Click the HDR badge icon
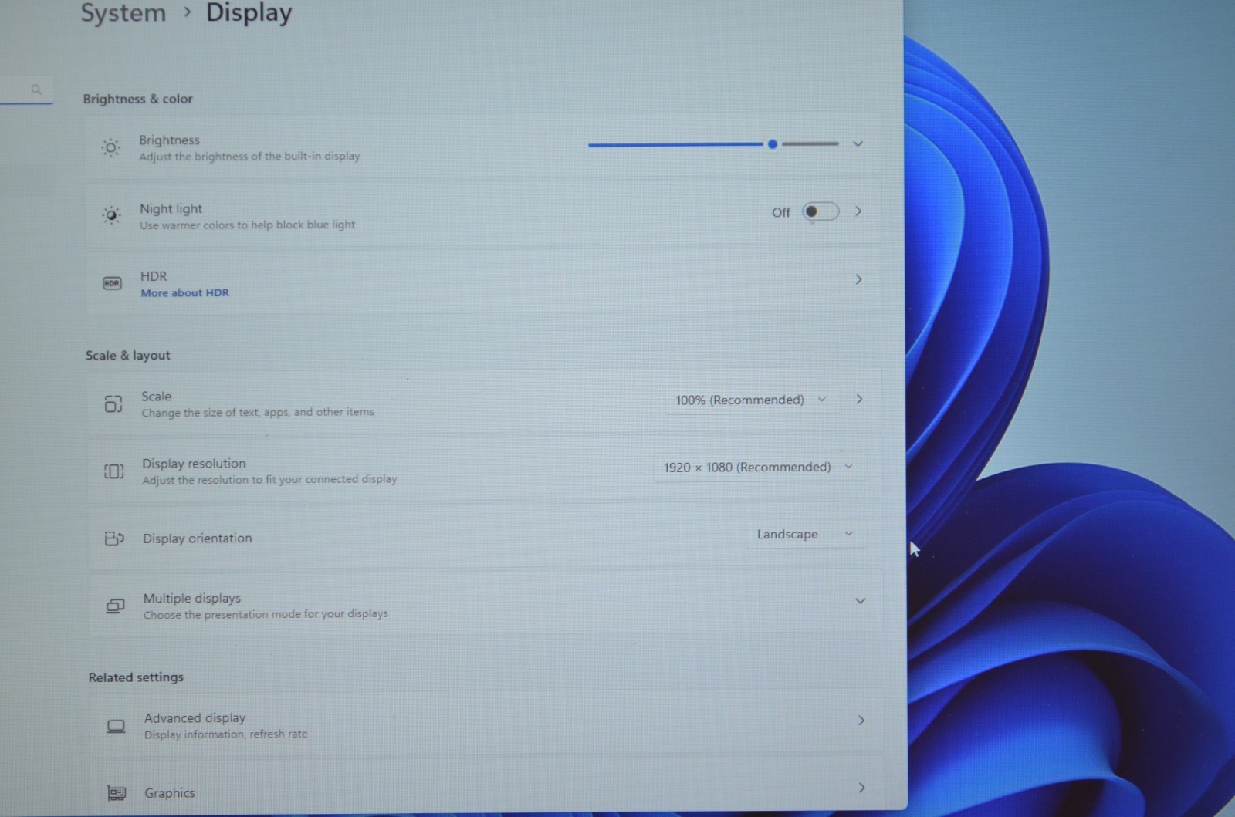 coord(112,283)
